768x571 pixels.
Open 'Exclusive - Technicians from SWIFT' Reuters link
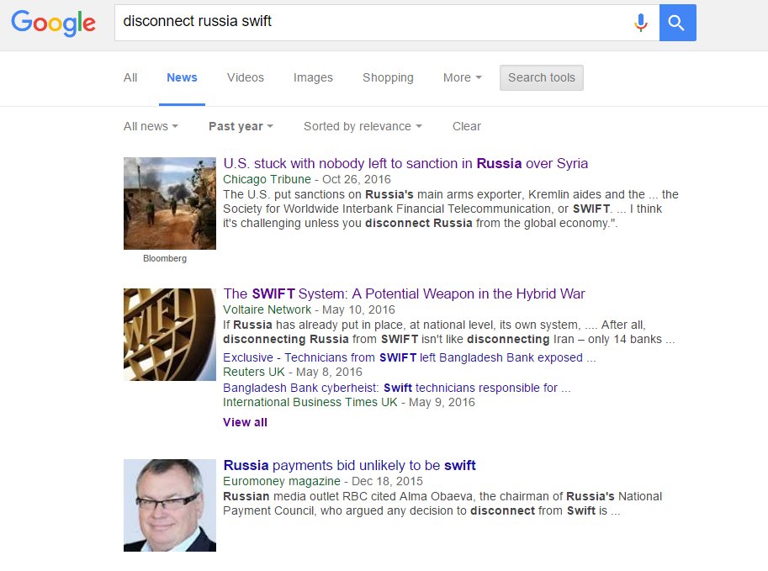point(410,357)
